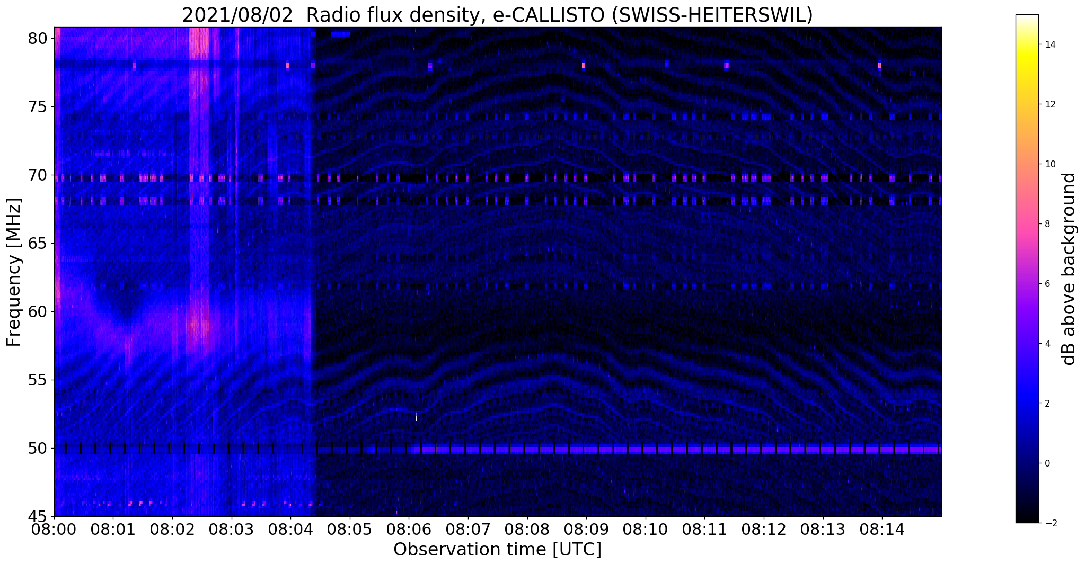Click the 08:12 time tick label

[764, 529]
